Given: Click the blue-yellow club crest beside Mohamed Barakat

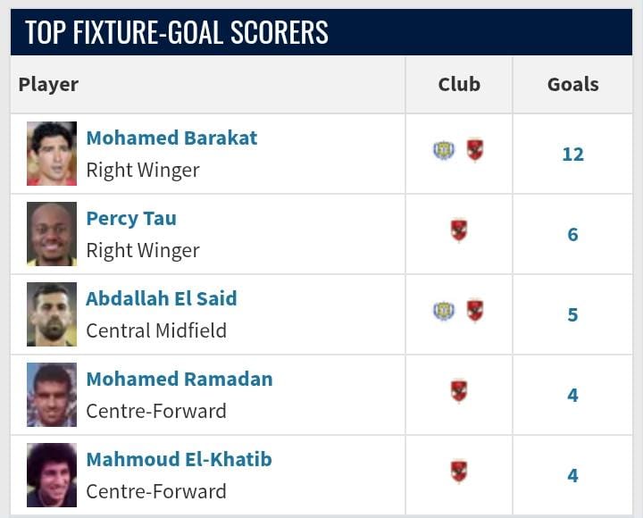Looking at the screenshot, I should coord(443,150).
